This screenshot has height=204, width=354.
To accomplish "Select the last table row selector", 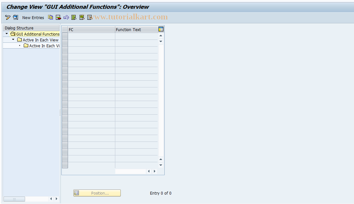I will 65,165.
